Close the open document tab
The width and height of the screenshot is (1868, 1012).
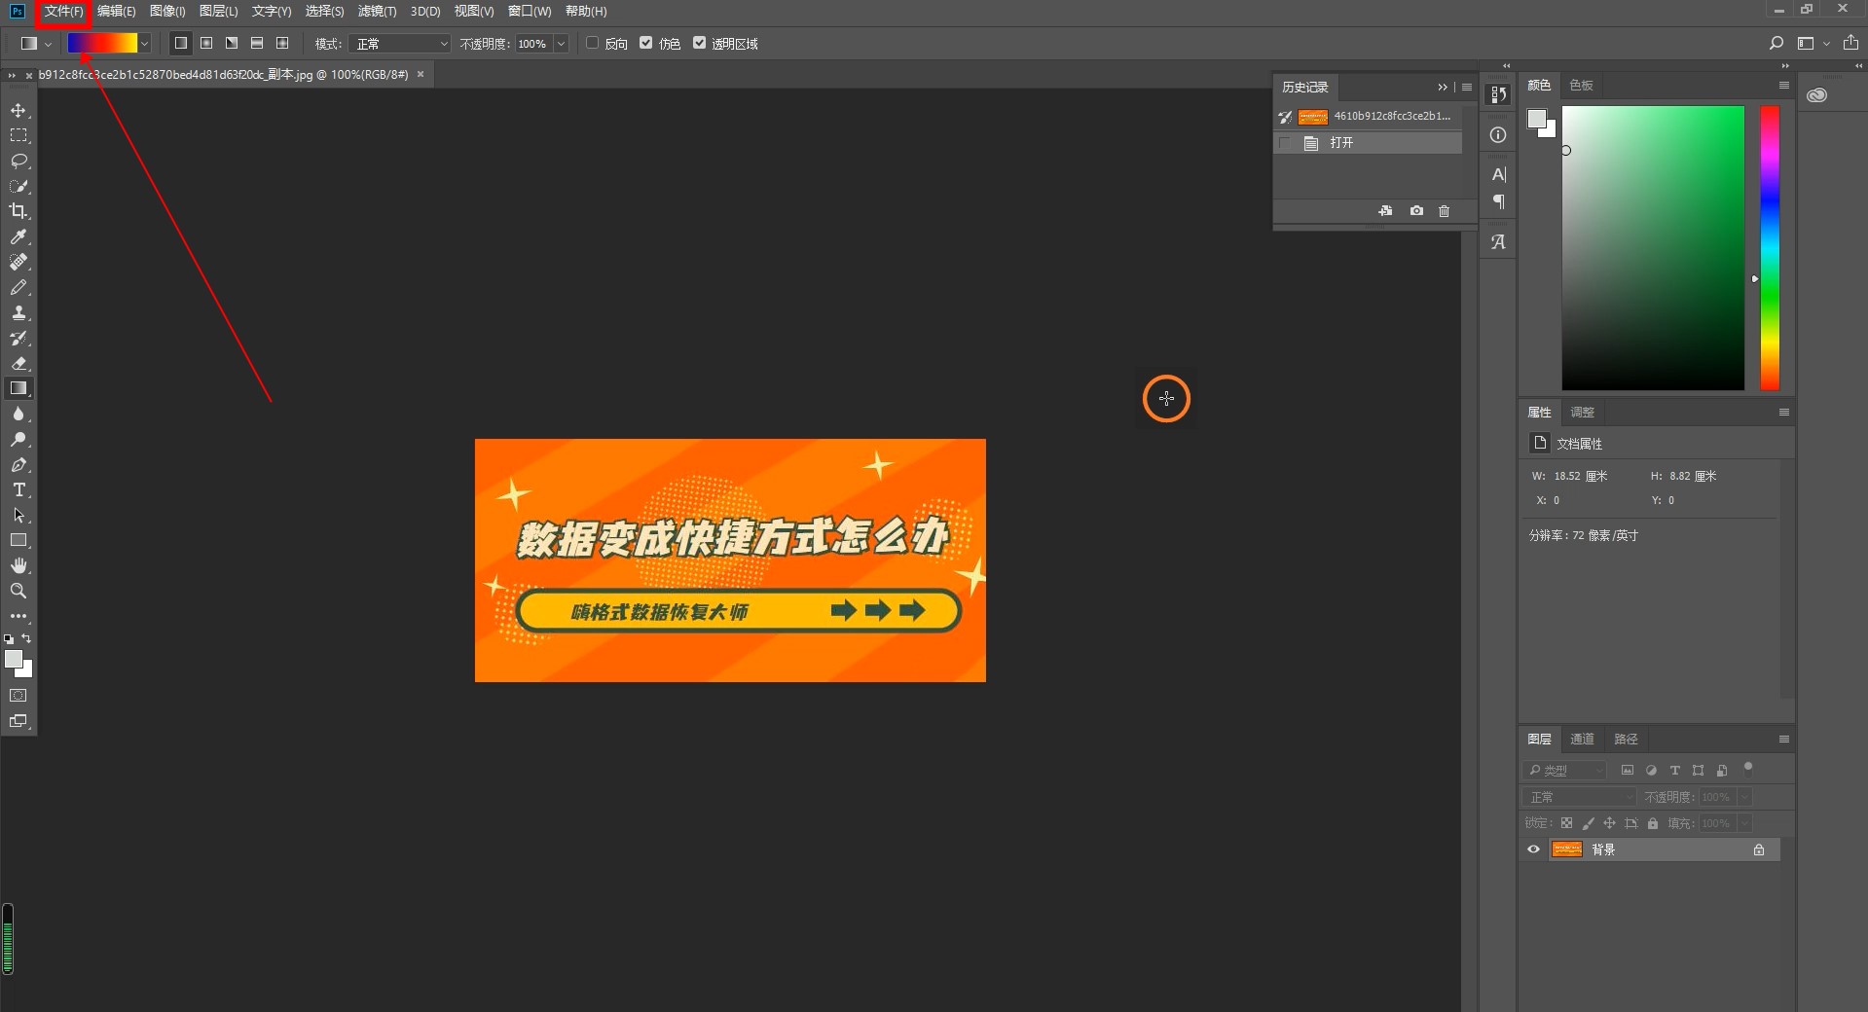pyautogui.click(x=421, y=74)
